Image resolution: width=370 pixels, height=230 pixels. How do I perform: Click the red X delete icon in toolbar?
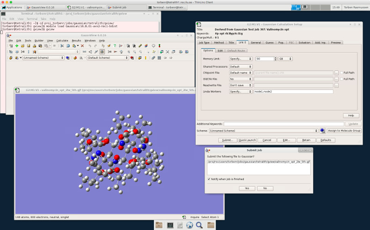(82, 46)
